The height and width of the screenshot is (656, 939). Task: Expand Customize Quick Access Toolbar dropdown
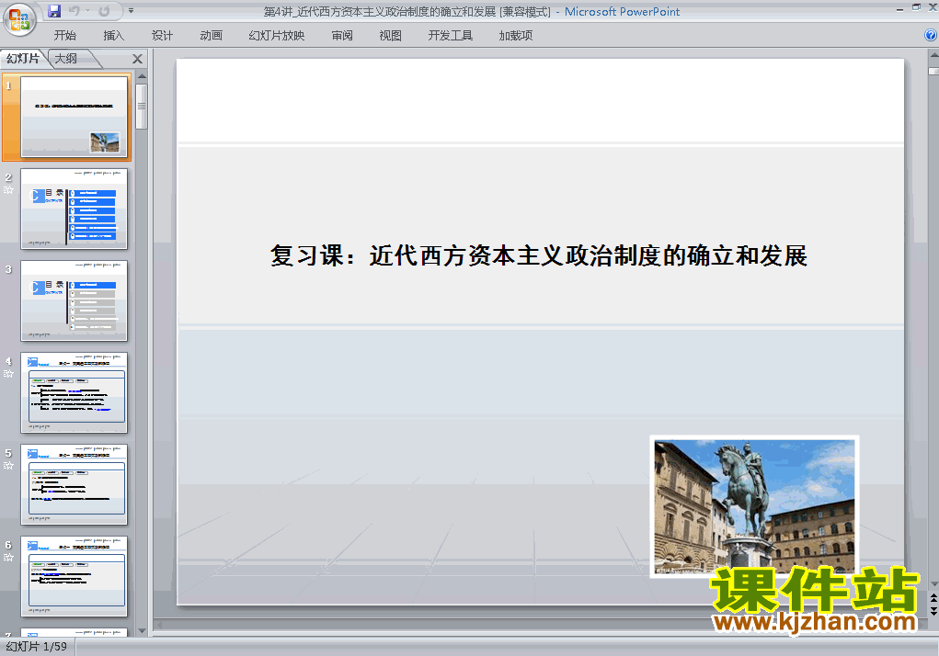132,11
